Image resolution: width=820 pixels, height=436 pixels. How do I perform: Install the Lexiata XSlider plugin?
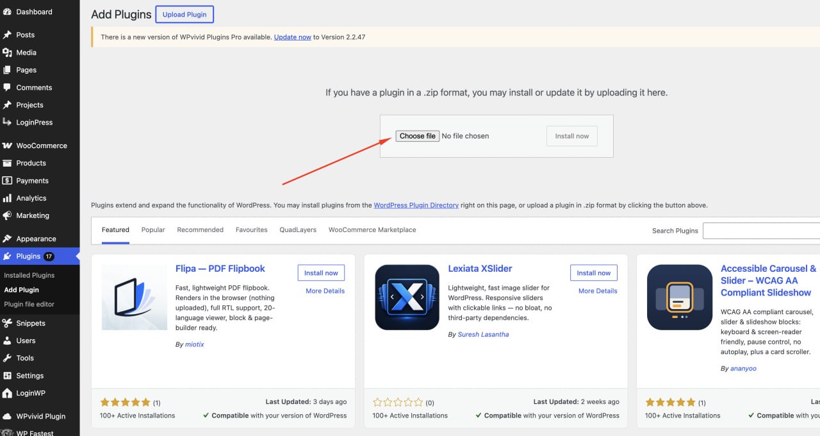click(x=594, y=272)
